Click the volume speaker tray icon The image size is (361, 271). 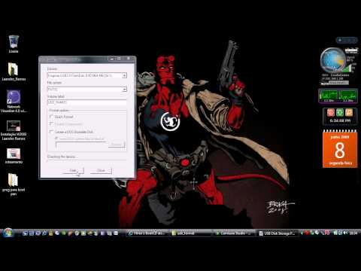coord(346,233)
